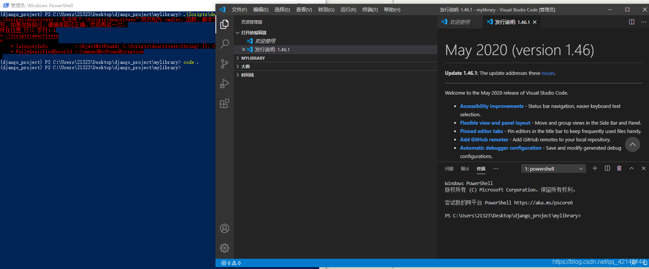
Task: Open editor More Actions ellipsis
Action: [643, 22]
